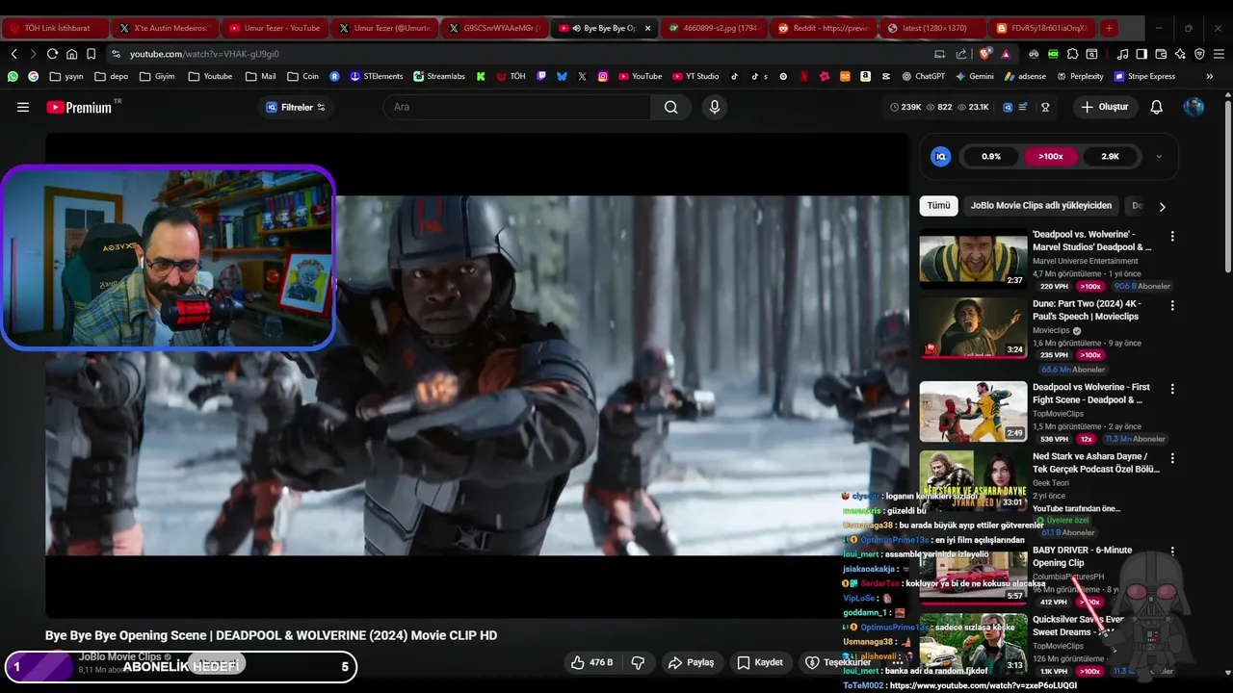Open the ChatGPT bookmark
This screenshot has width=1233, height=693.
(923, 76)
